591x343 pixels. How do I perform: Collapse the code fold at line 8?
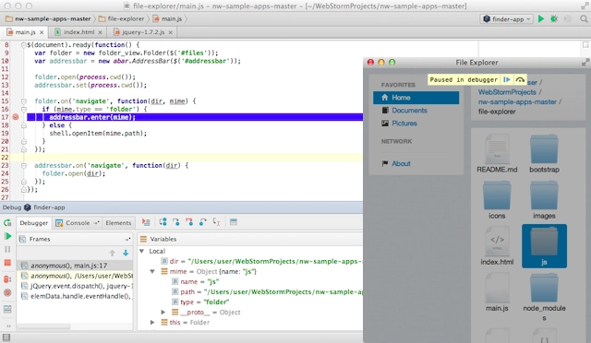pyautogui.click(x=23, y=45)
